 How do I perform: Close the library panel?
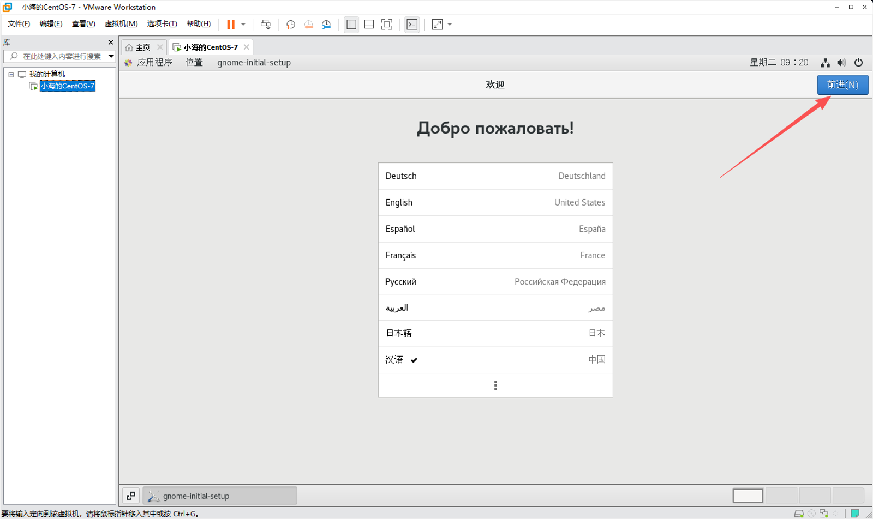click(111, 43)
